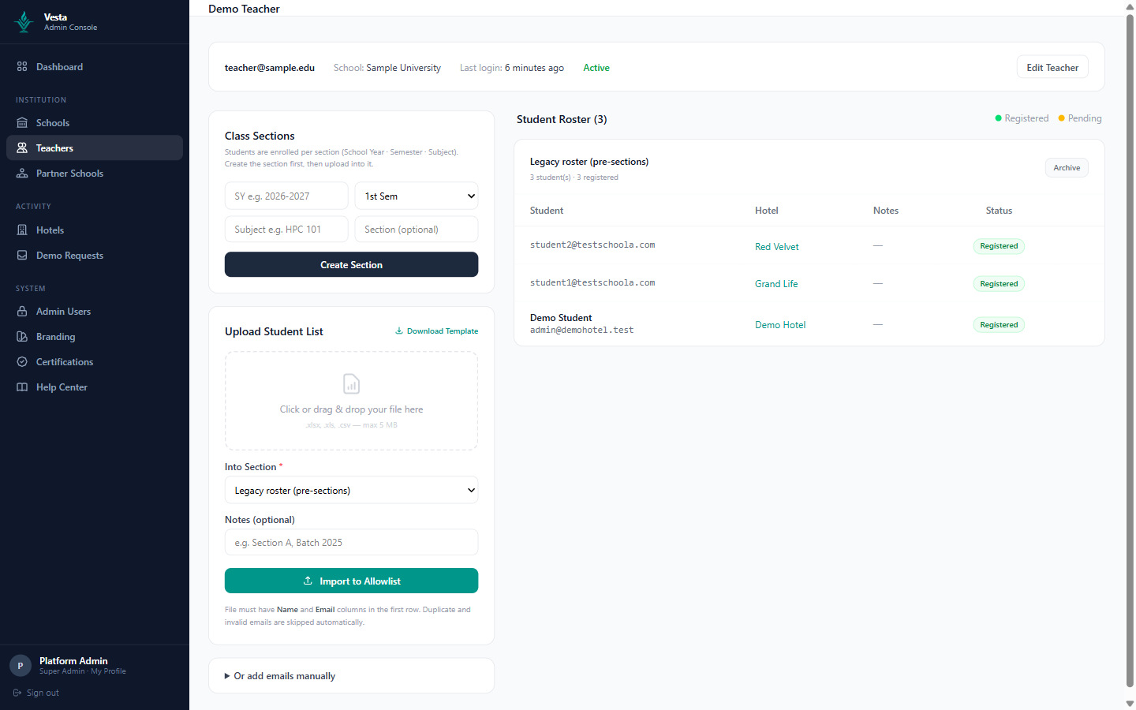Expand the Or add emails manually section
This screenshot has height=710, width=1136.
click(x=280, y=676)
